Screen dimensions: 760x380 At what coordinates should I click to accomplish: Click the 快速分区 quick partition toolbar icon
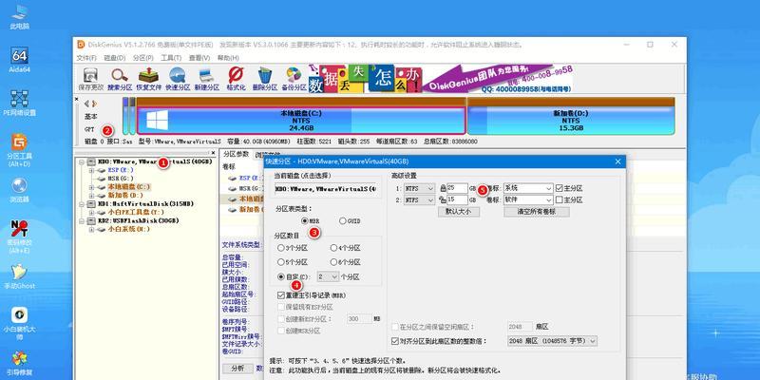[x=178, y=79]
